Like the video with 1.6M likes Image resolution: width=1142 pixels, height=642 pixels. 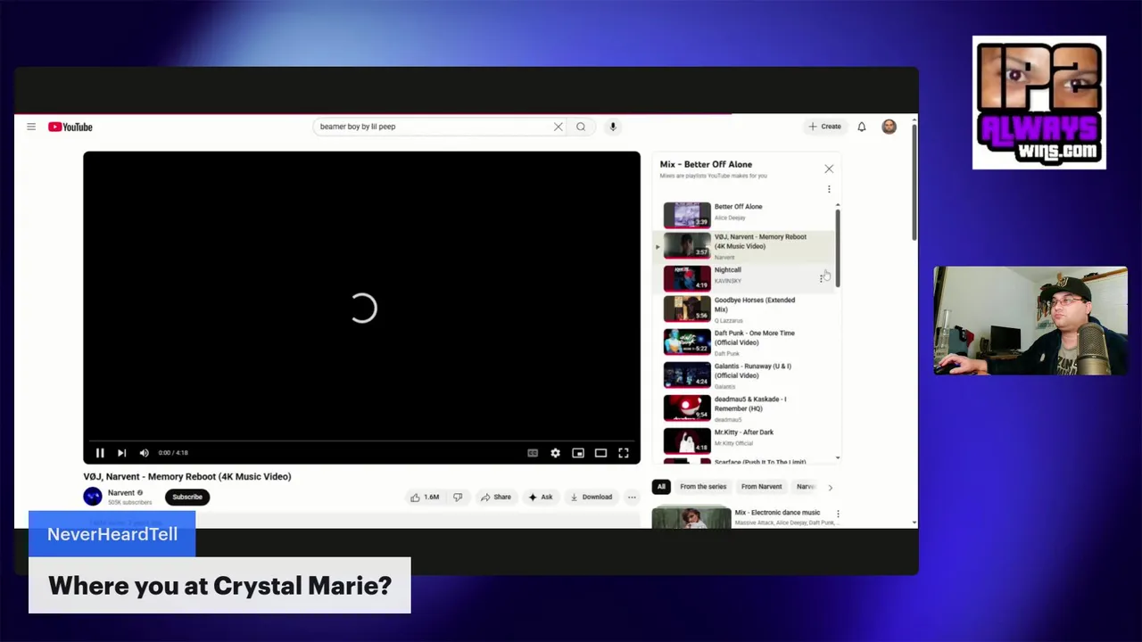425,498
